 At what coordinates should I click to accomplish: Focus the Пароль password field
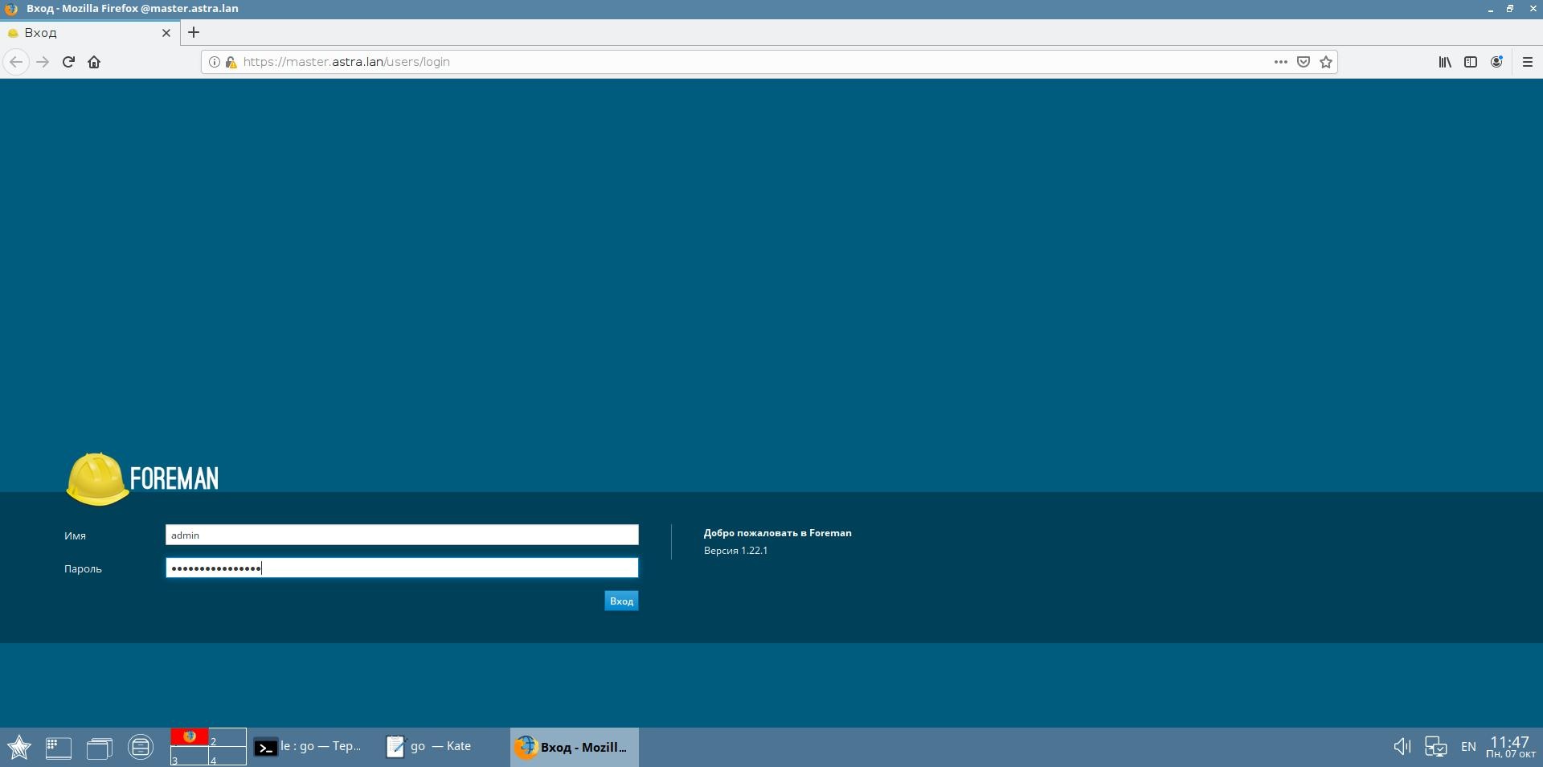(x=402, y=568)
